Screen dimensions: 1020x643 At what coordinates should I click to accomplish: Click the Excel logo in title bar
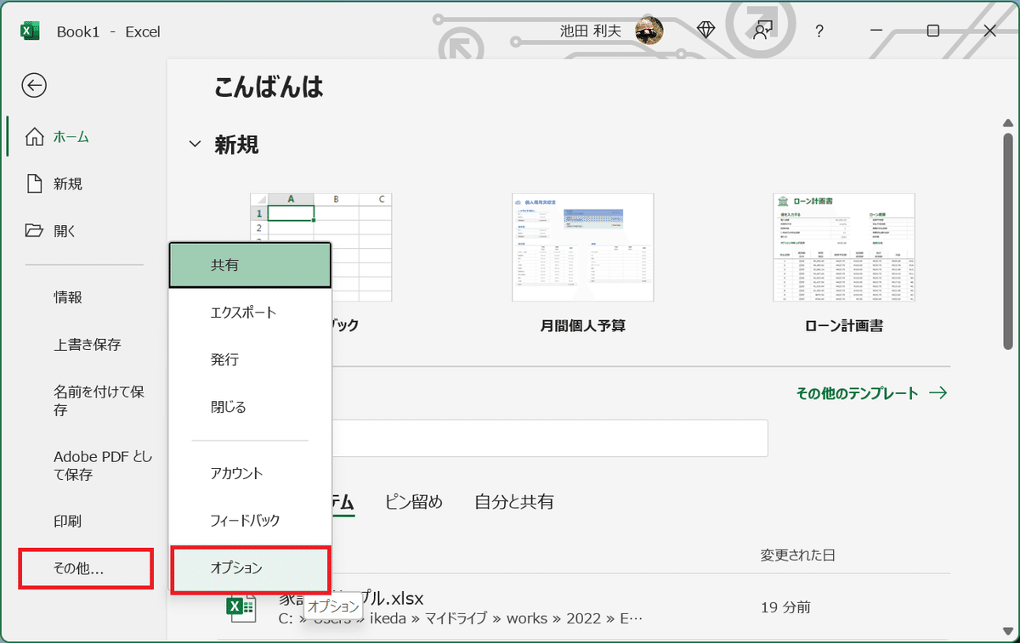click(31, 31)
